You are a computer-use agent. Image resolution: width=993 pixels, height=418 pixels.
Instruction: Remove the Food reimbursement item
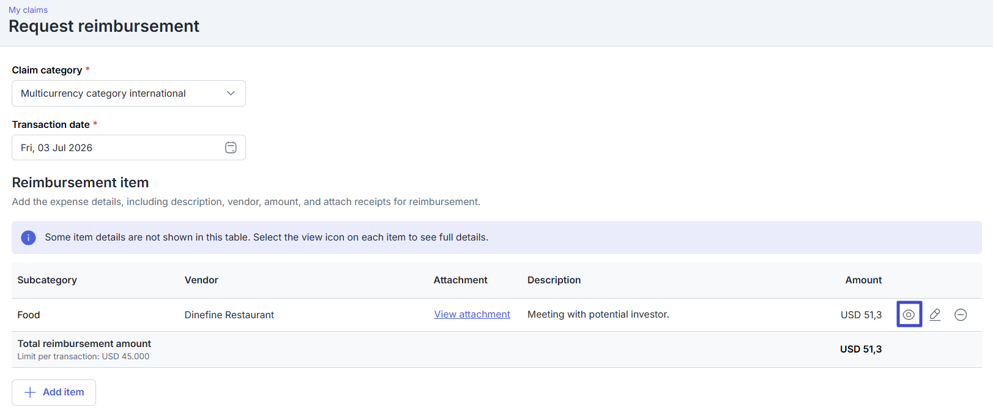click(x=961, y=315)
